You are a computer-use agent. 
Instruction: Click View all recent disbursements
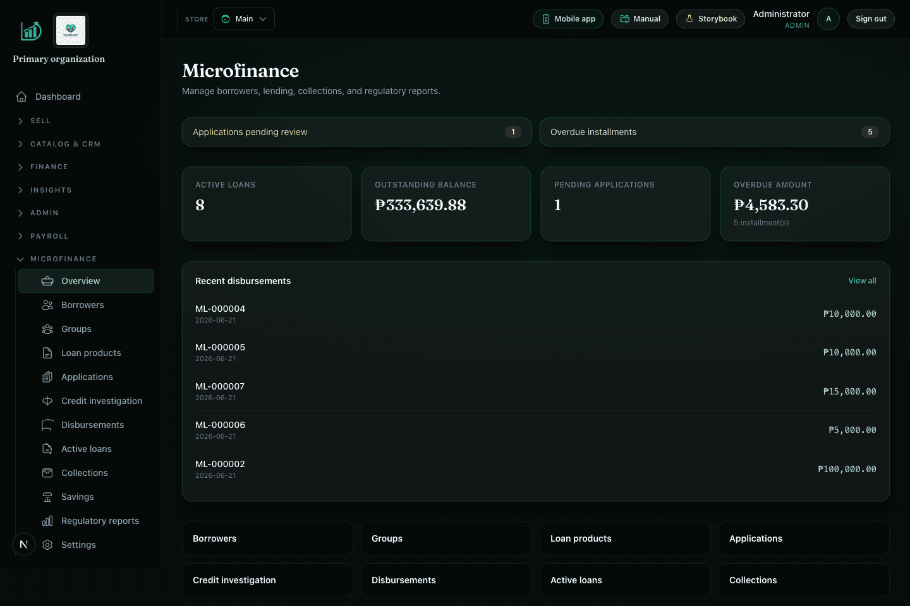(x=862, y=281)
